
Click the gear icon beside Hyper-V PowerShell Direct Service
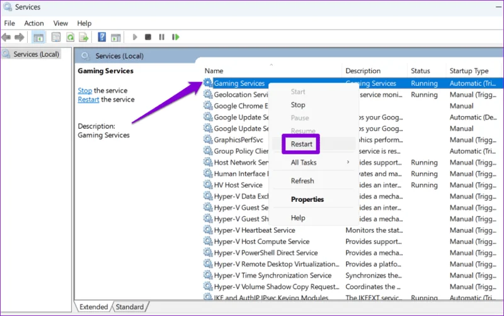[x=208, y=252]
